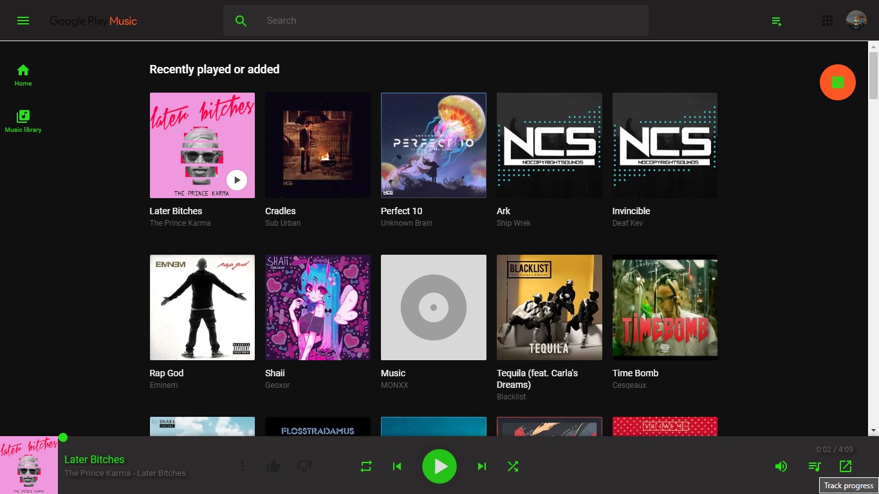The height and width of the screenshot is (494, 879).
Task: Open Music library in sidebar
Action: pyautogui.click(x=23, y=122)
